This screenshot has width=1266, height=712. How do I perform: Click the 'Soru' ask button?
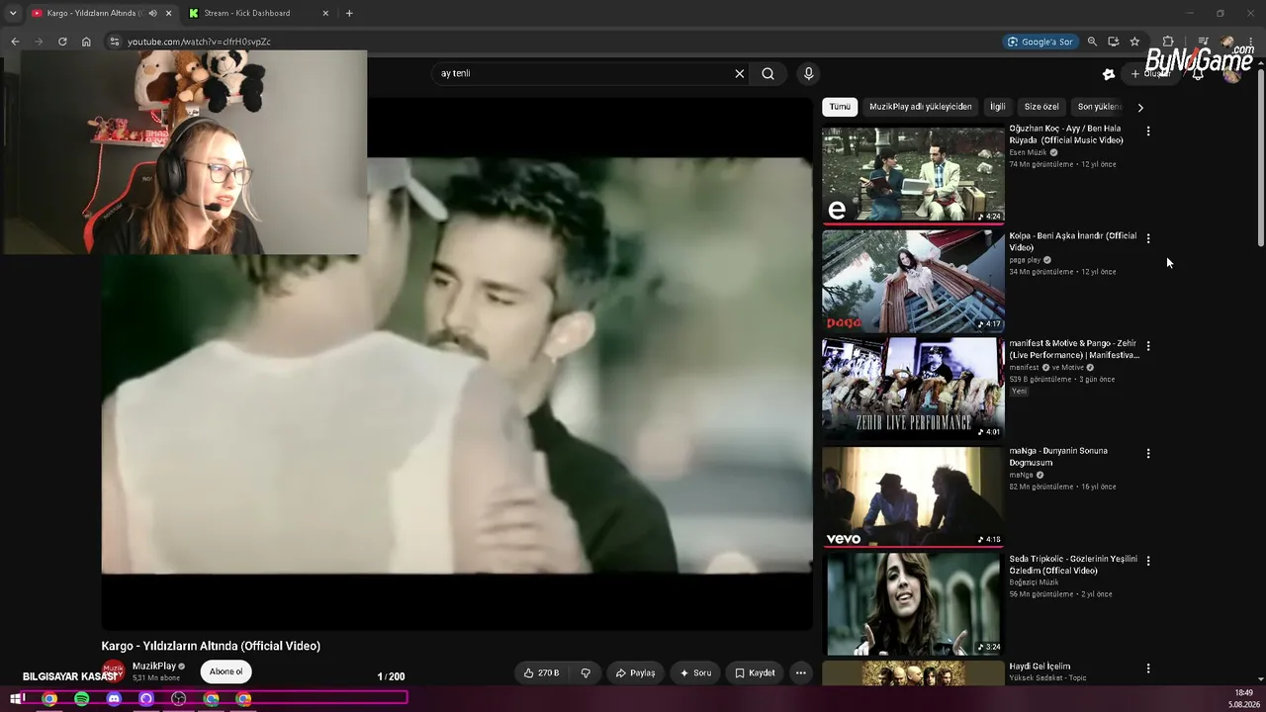click(x=695, y=673)
